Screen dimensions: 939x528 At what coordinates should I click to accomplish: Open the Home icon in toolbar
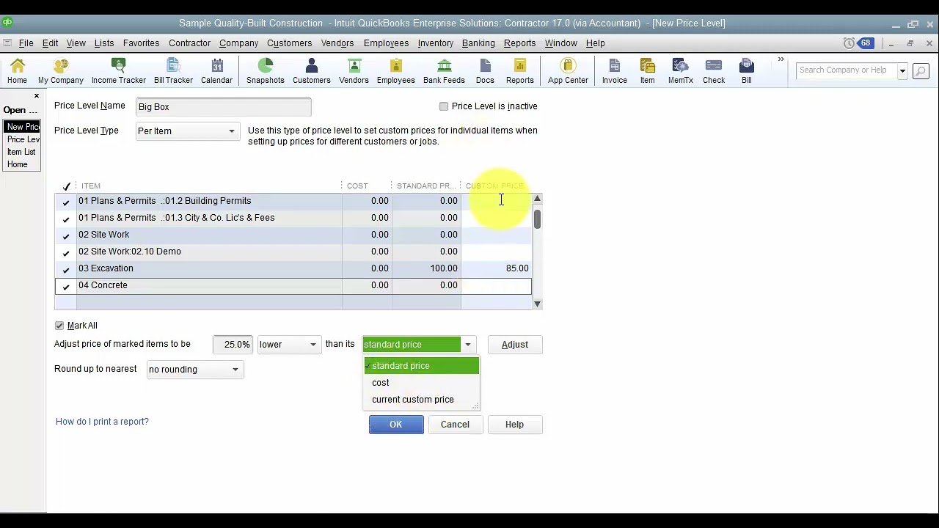pyautogui.click(x=17, y=71)
